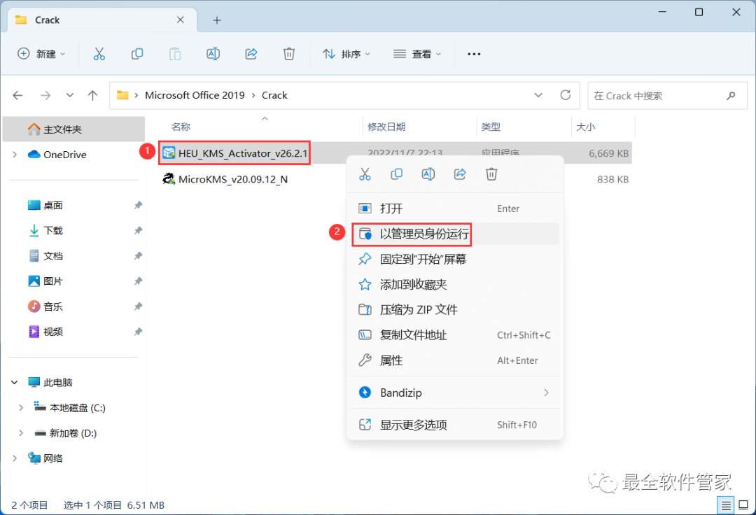
Task: Sort by the 大小 column header
Action: [x=585, y=127]
